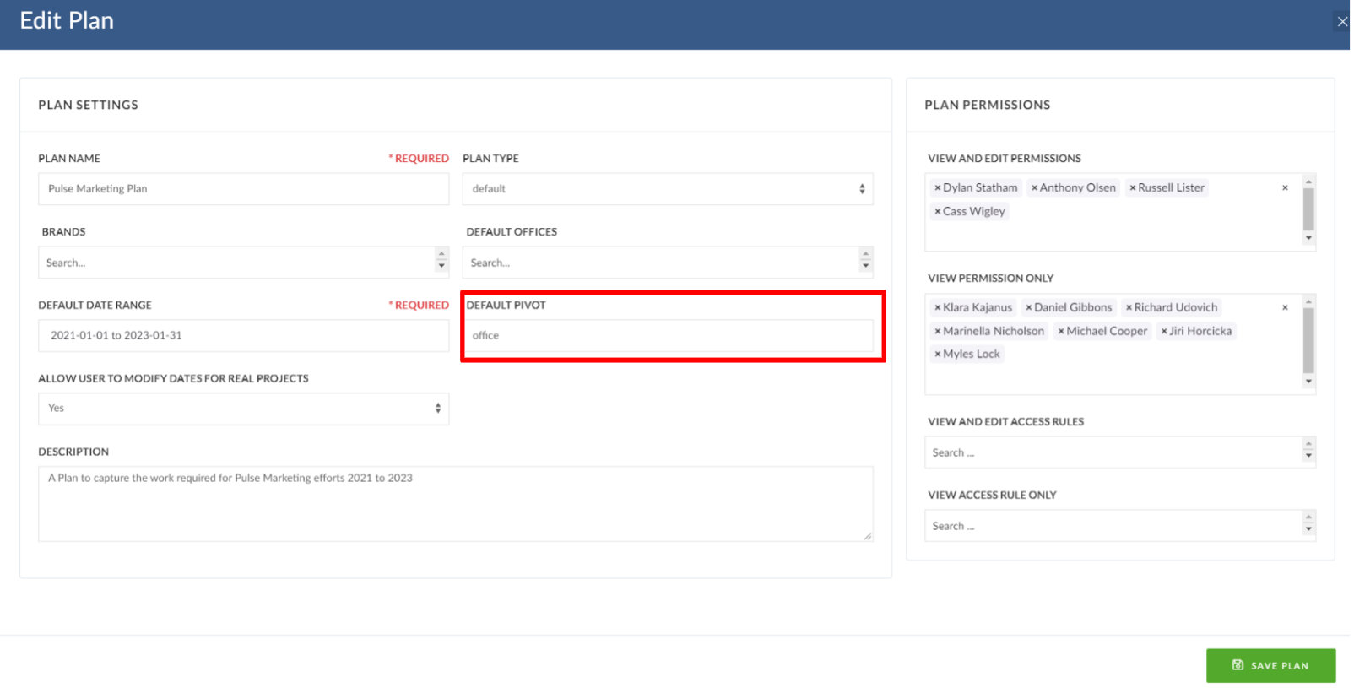The width and height of the screenshot is (1354, 688).
Task: Remove Myles Lock tag's x icon
Action: (x=937, y=355)
